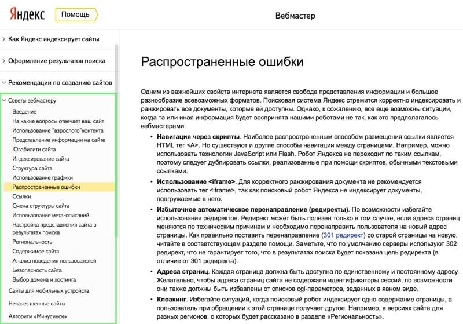Open Сайты для мобильных устройств section

click(48, 289)
